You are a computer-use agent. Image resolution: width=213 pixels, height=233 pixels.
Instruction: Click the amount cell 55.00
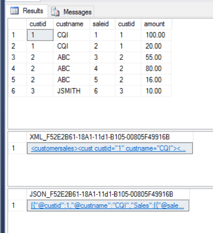pos(156,58)
